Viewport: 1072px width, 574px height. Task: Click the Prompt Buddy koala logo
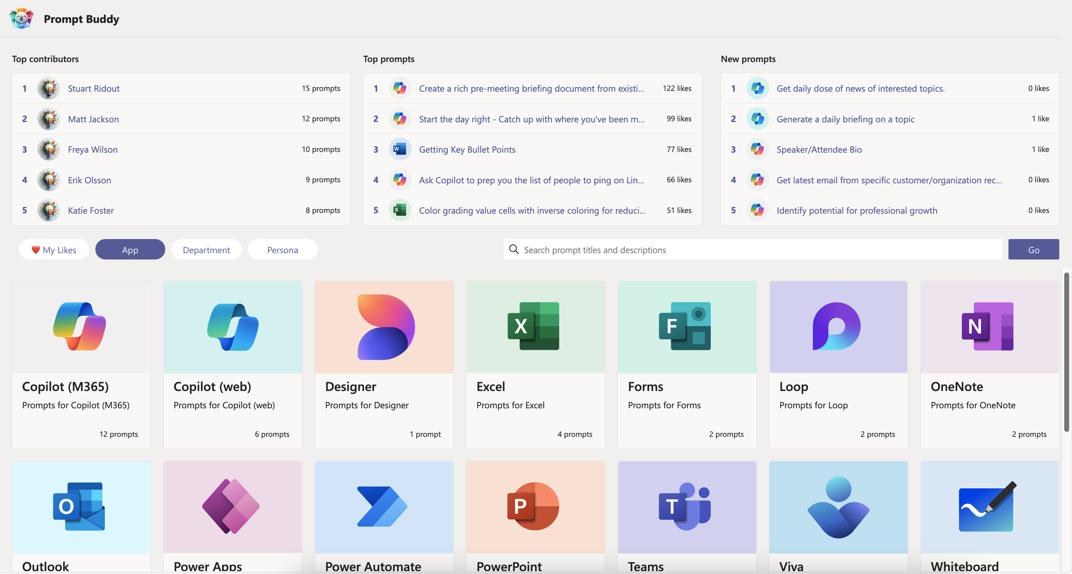(21, 18)
